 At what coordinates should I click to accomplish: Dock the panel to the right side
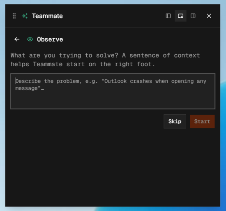(x=193, y=16)
